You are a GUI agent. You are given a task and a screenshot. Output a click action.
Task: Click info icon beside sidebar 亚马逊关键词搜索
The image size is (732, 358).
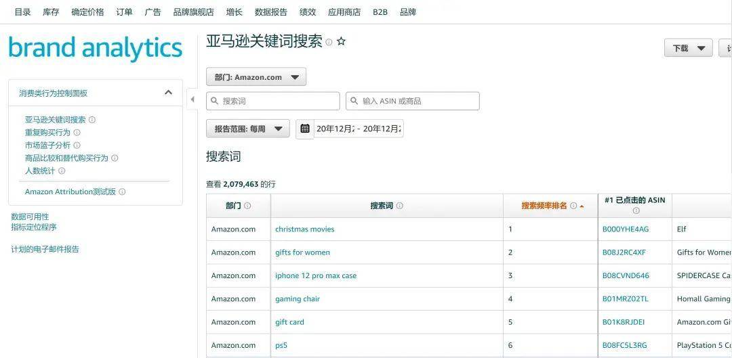92,120
